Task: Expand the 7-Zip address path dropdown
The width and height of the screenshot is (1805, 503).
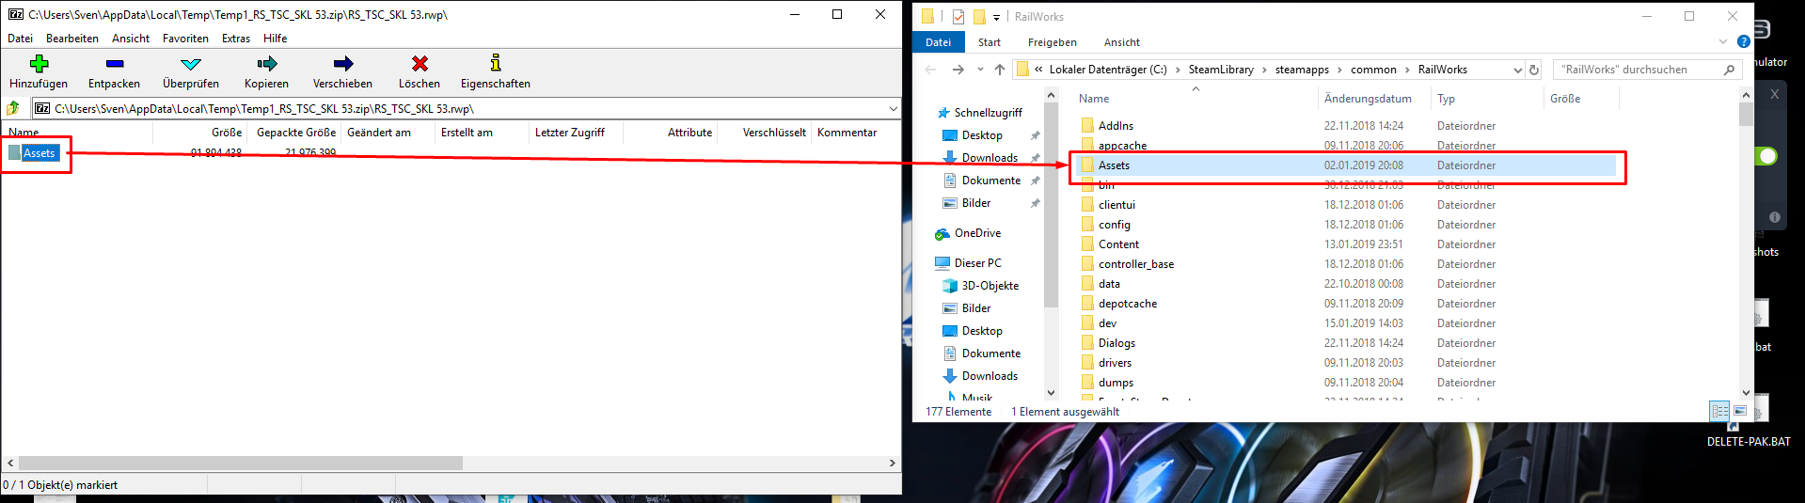Action: (893, 108)
